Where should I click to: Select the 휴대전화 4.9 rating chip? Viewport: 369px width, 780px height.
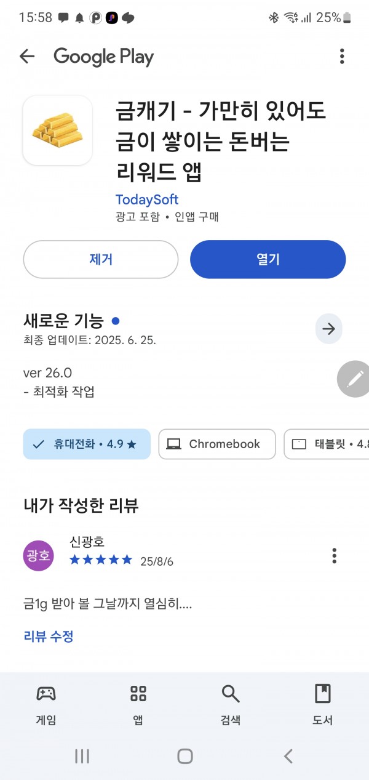[x=87, y=444]
